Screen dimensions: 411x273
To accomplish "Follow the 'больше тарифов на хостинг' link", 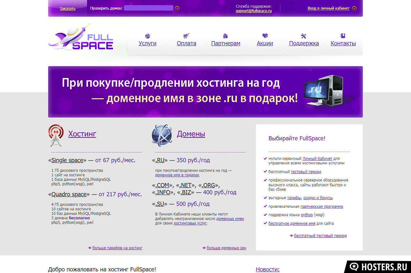I will pyautogui.click(x=117, y=248).
